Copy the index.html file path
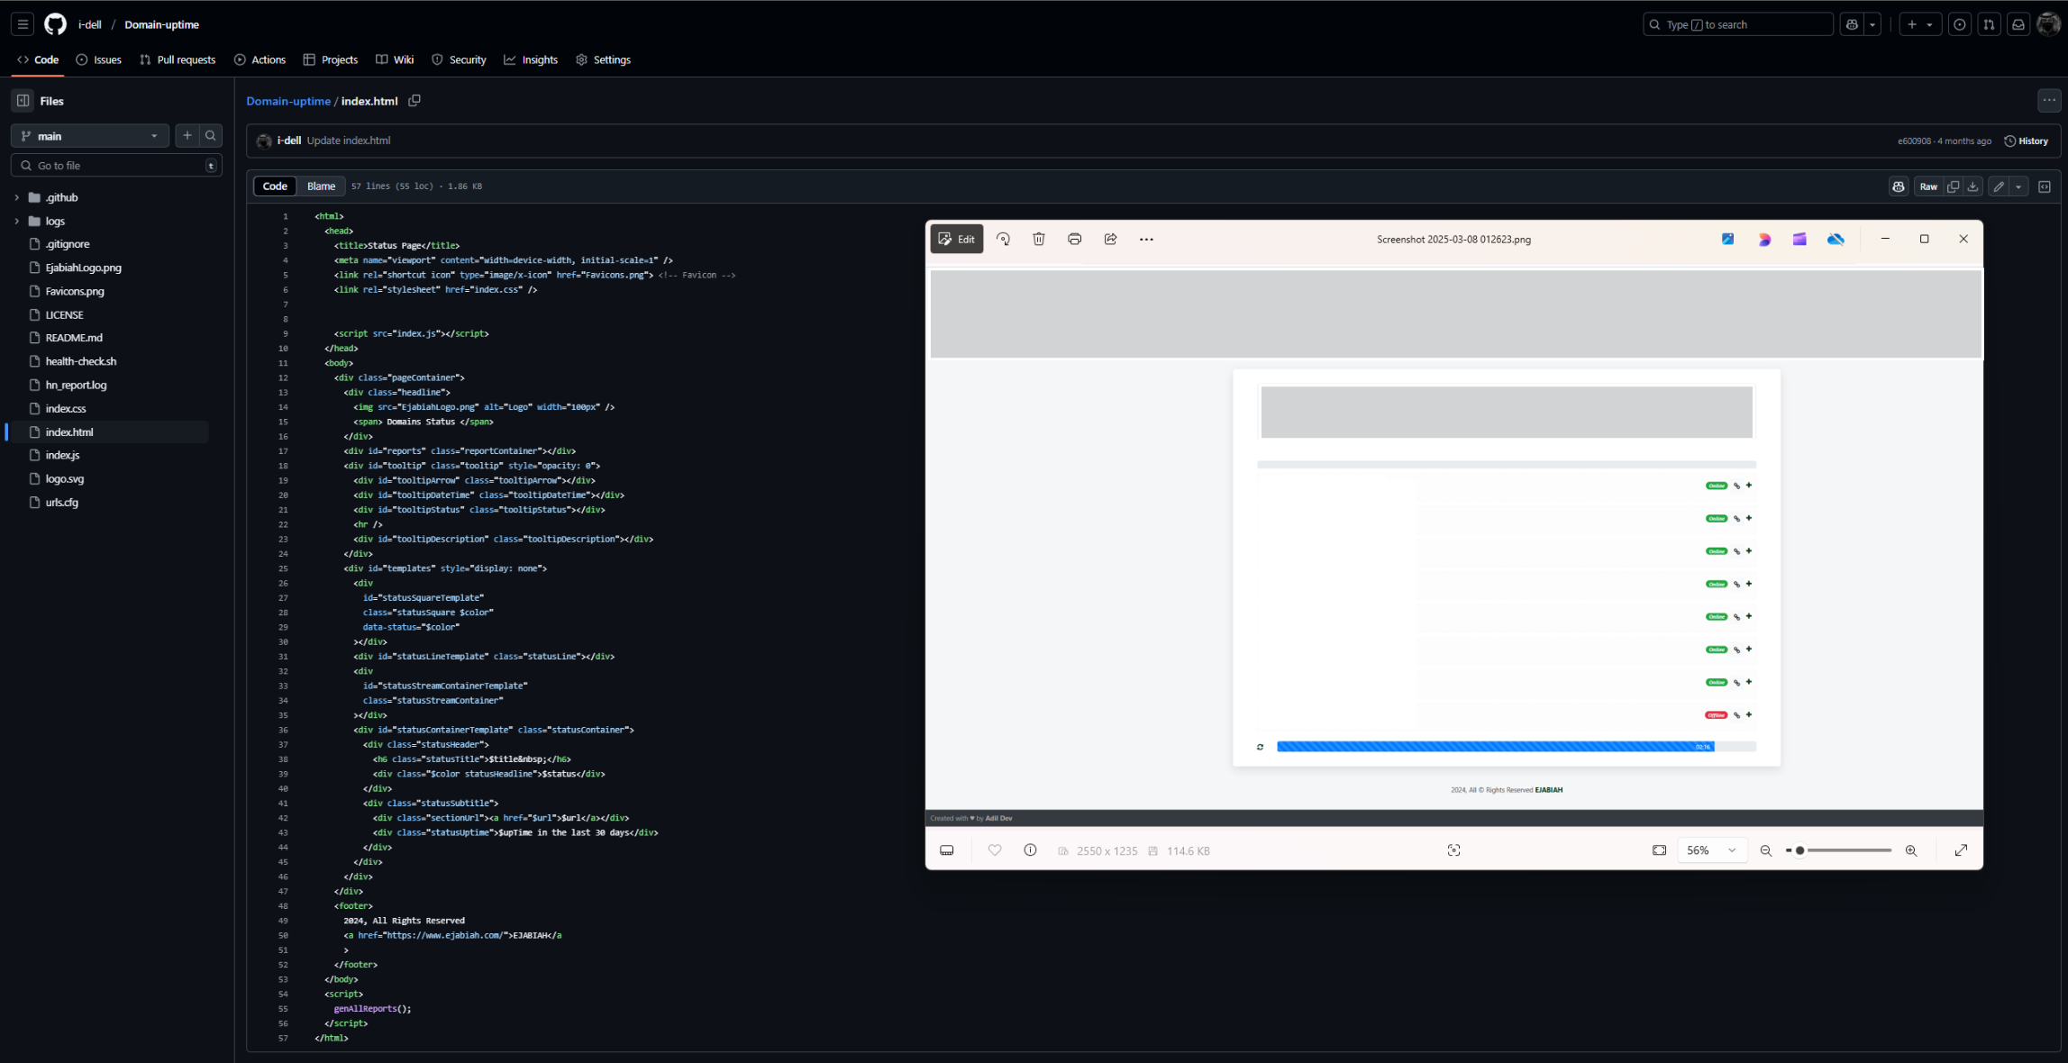Screen dimensions: 2068x1063 [x=415, y=101]
